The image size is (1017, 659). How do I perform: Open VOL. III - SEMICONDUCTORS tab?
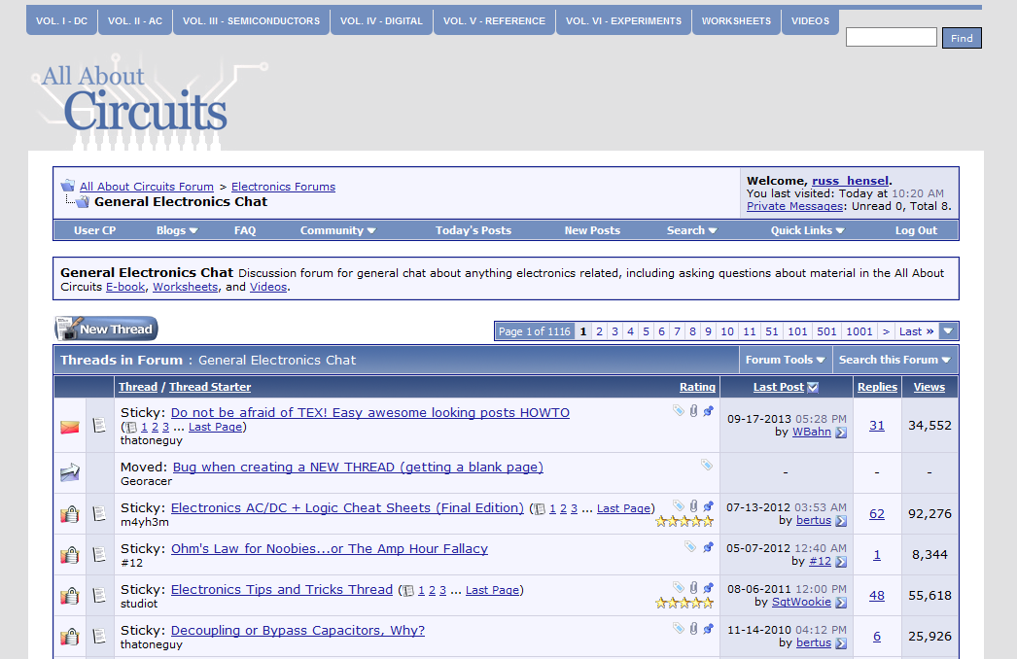point(251,20)
